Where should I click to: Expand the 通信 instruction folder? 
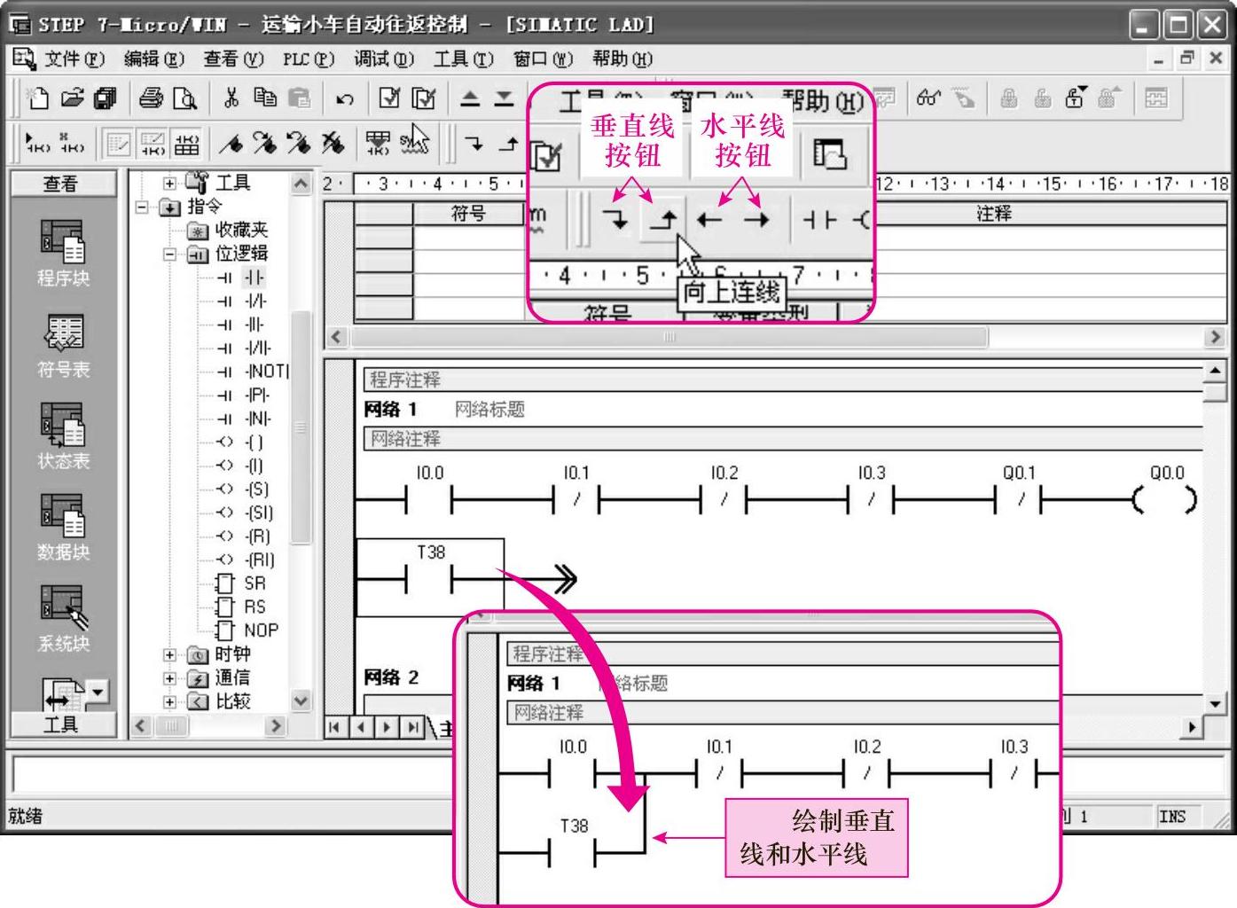point(169,678)
